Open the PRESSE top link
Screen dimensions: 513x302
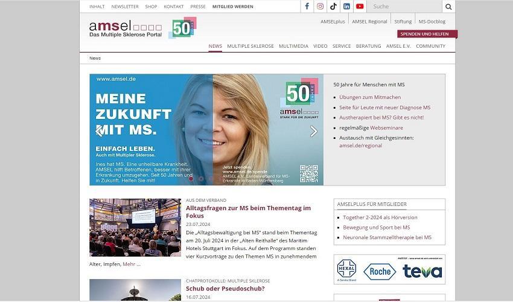pos(198,7)
